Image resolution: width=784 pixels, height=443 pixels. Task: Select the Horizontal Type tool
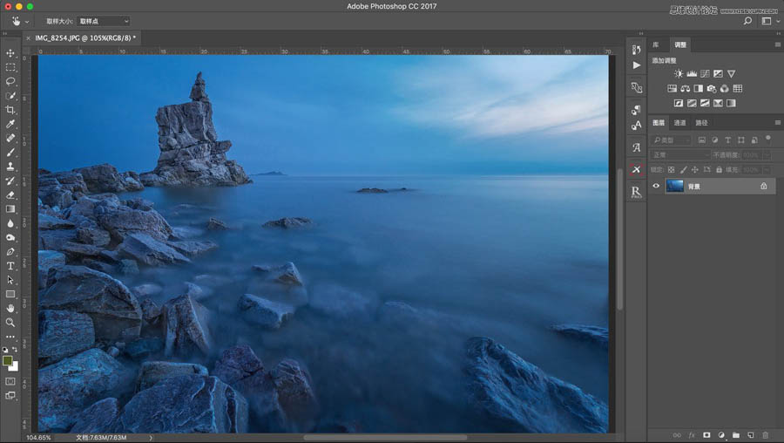coord(10,266)
